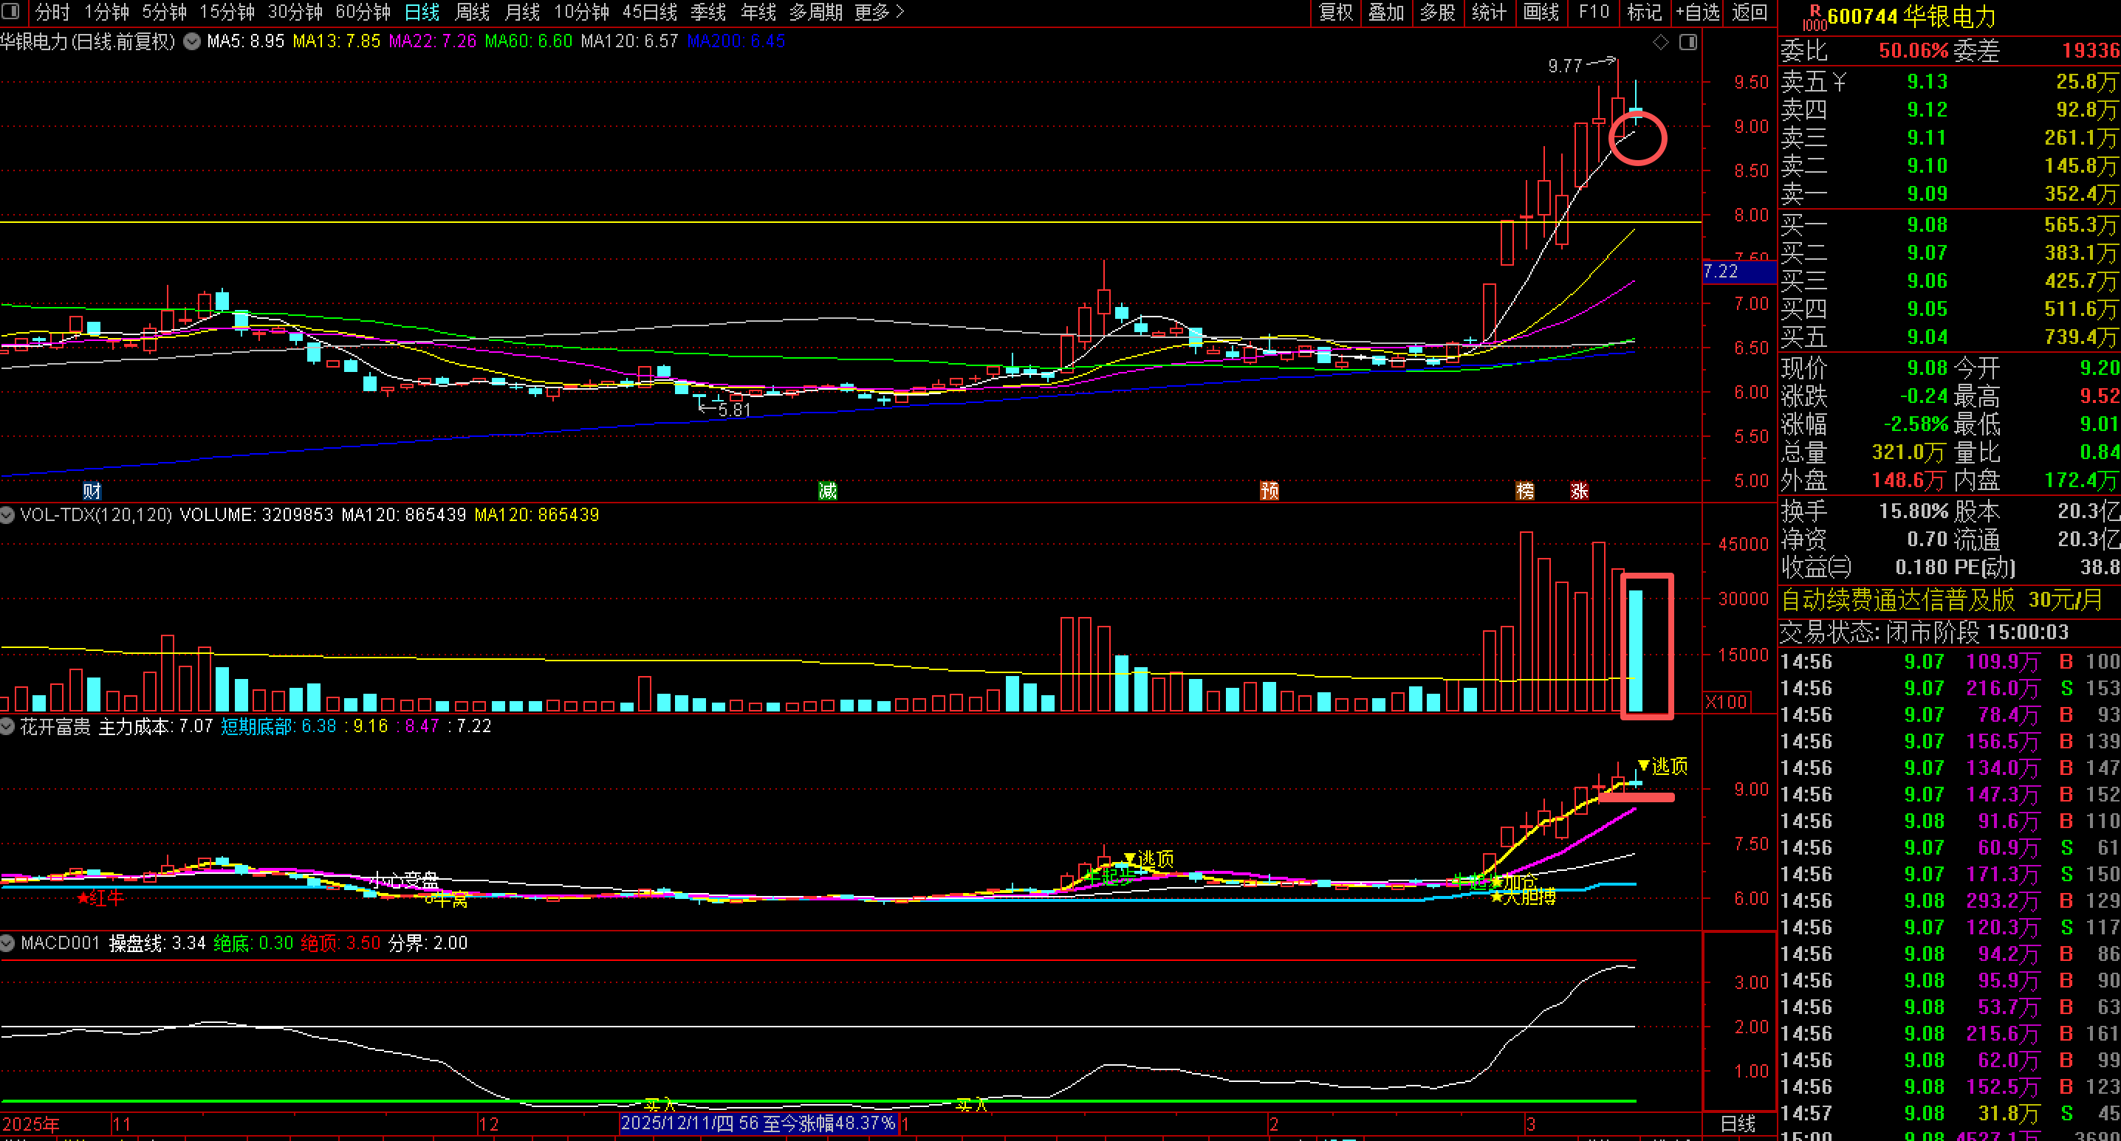Select the 60分钟 period tab
The image size is (2121, 1141).
pos(363,13)
